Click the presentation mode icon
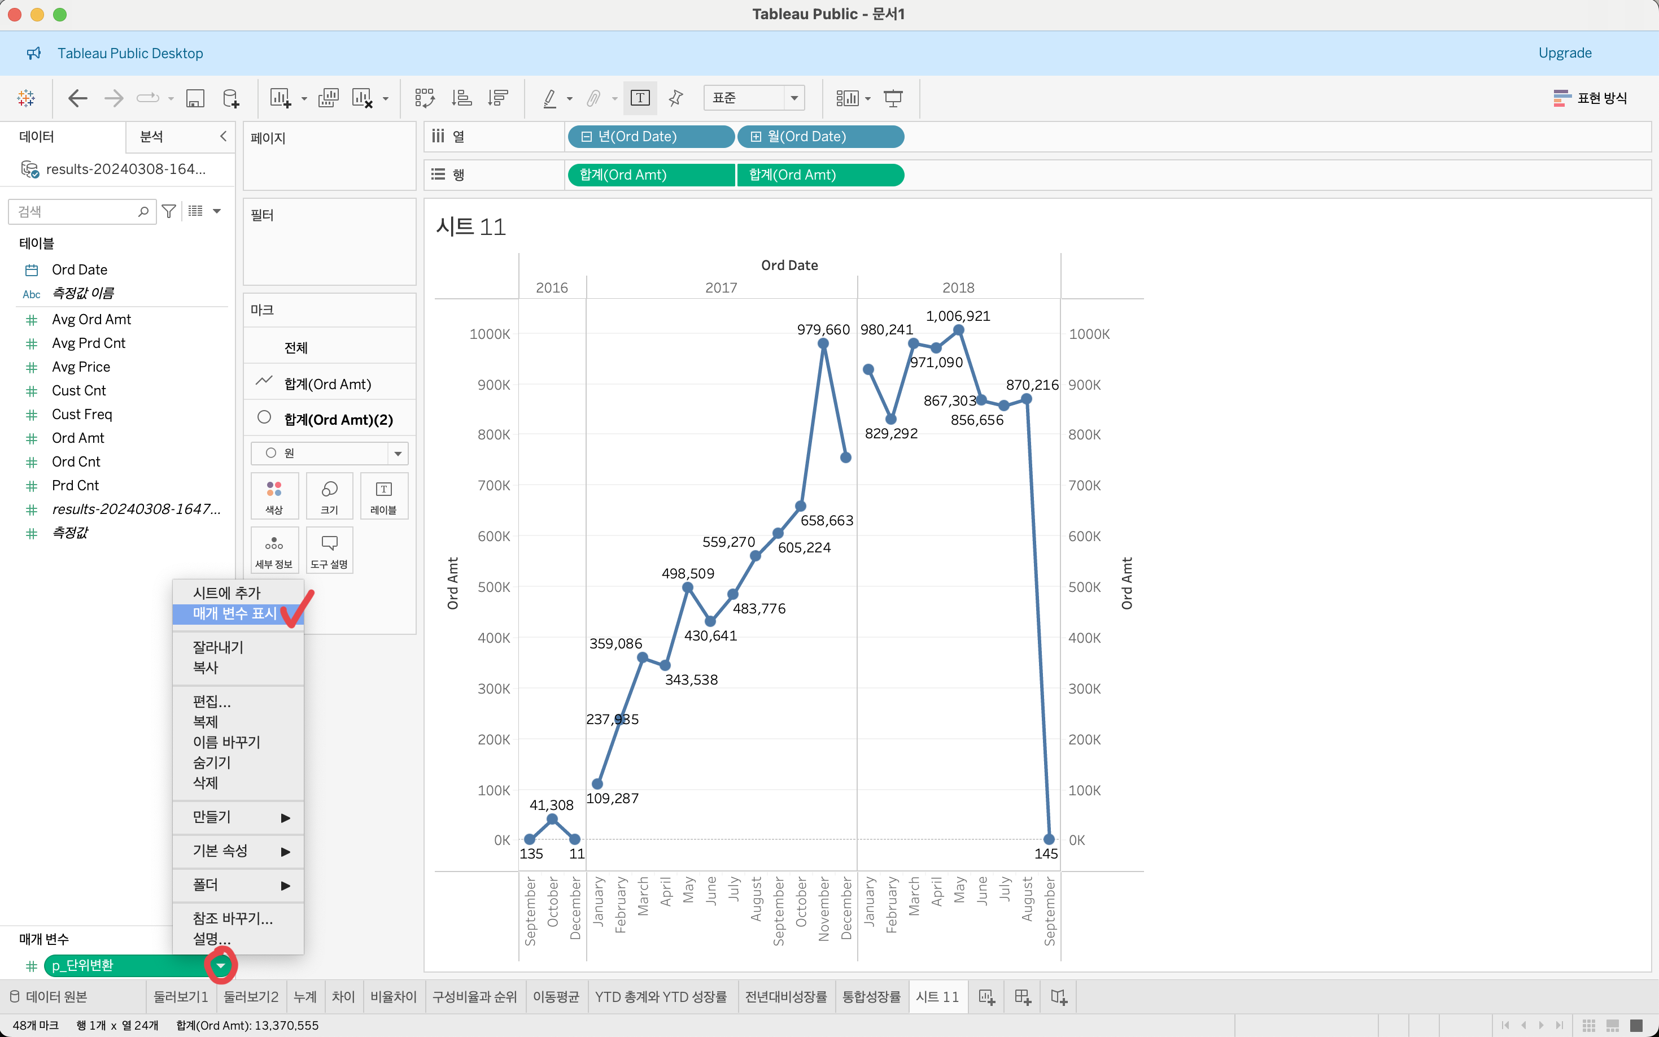The height and width of the screenshot is (1037, 1659). click(893, 98)
